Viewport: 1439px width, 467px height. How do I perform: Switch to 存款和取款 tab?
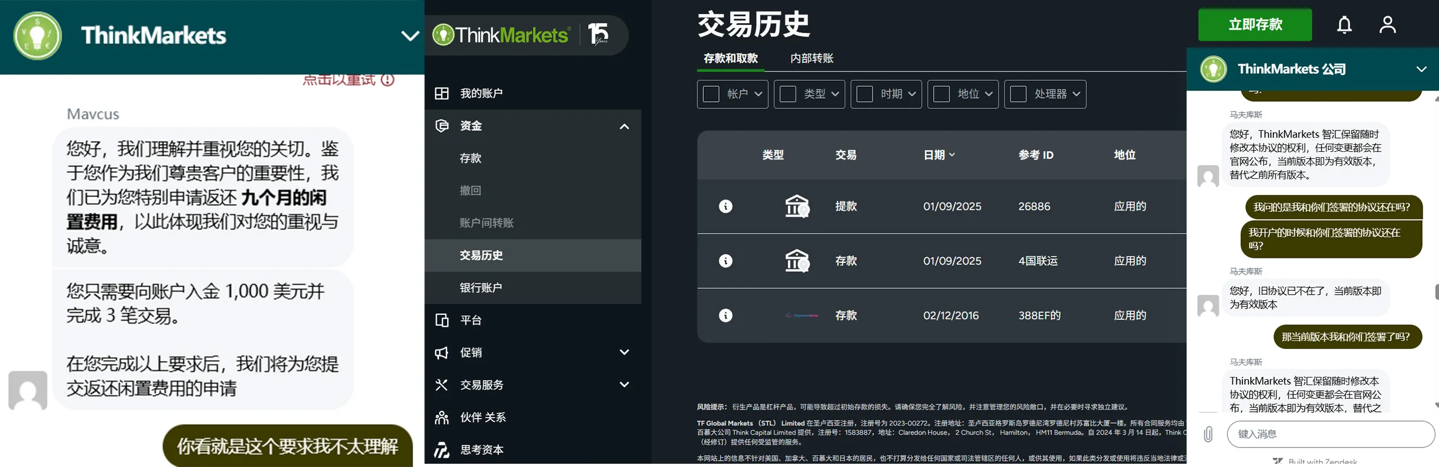click(x=731, y=58)
